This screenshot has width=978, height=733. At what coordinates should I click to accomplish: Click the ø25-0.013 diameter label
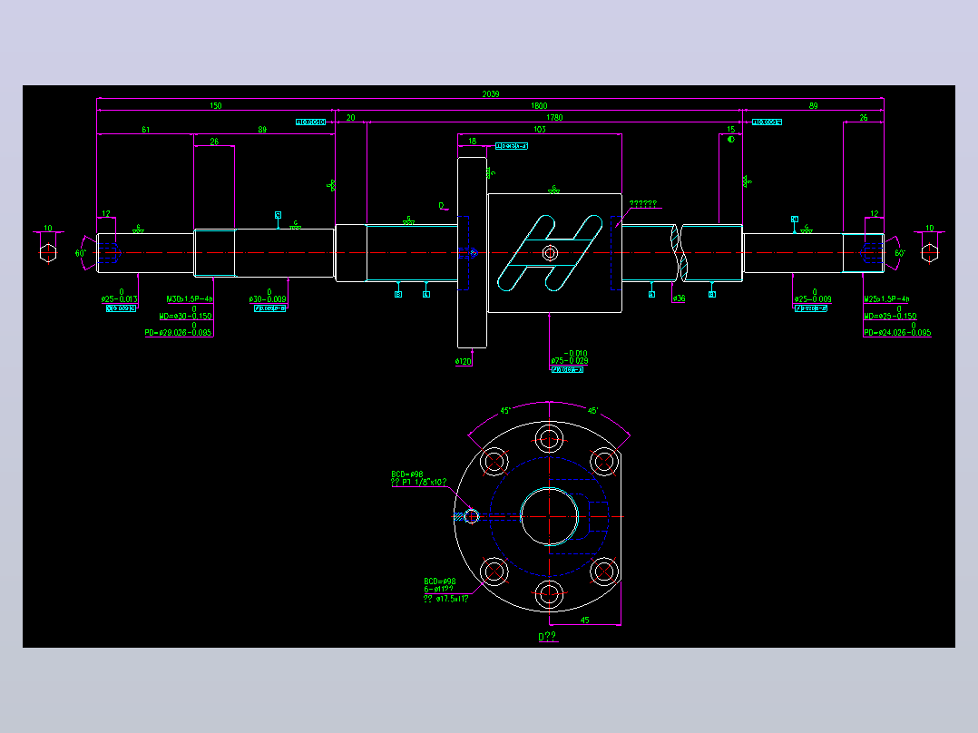tap(119, 299)
